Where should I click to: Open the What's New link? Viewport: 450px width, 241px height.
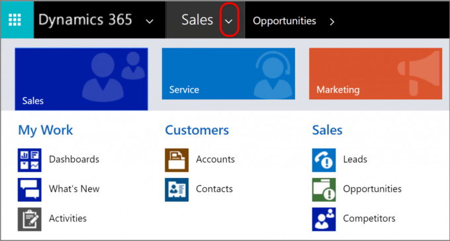tap(74, 189)
